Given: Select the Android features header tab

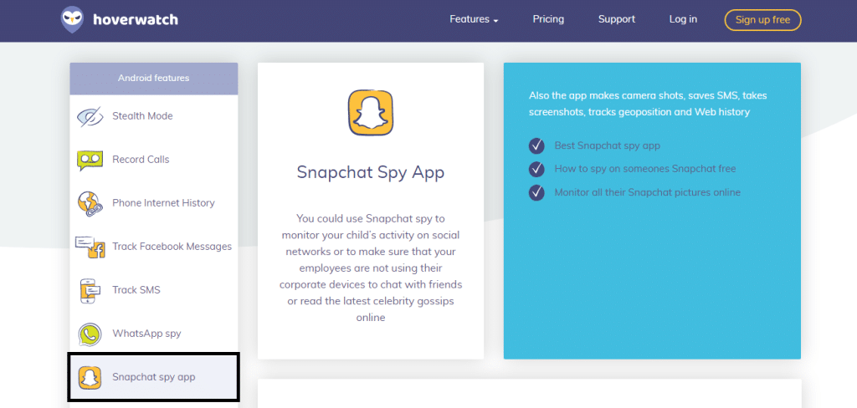Looking at the screenshot, I should click(154, 78).
